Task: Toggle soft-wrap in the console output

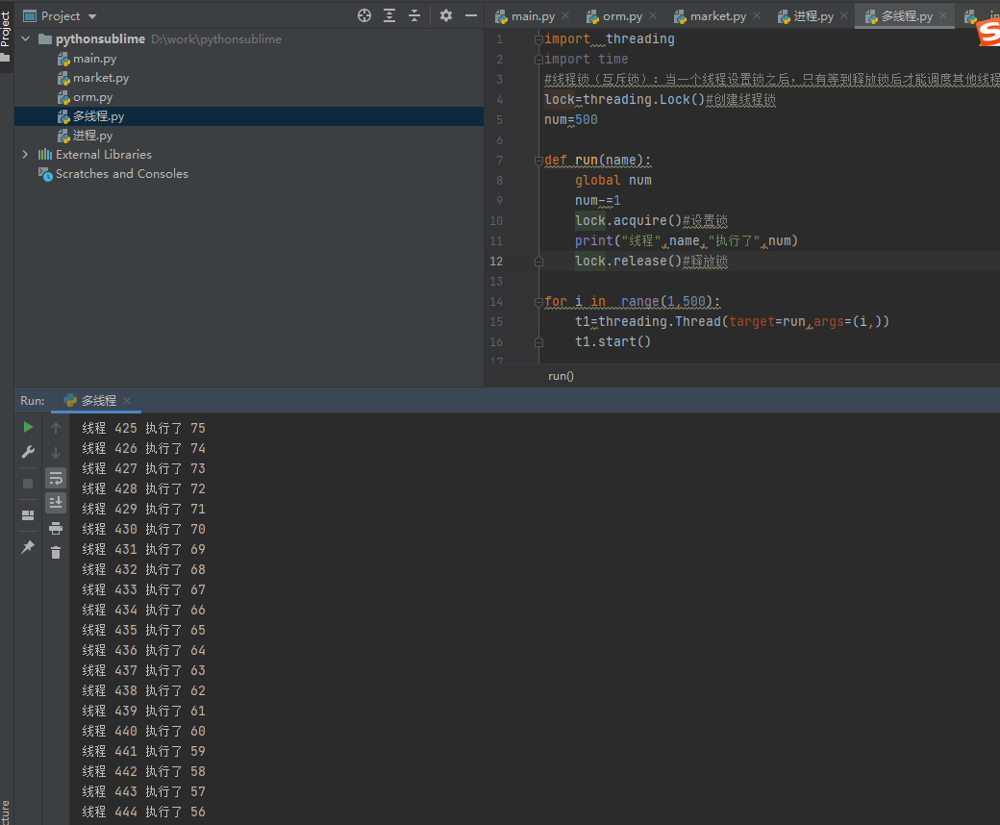Action: pyautogui.click(x=56, y=477)
